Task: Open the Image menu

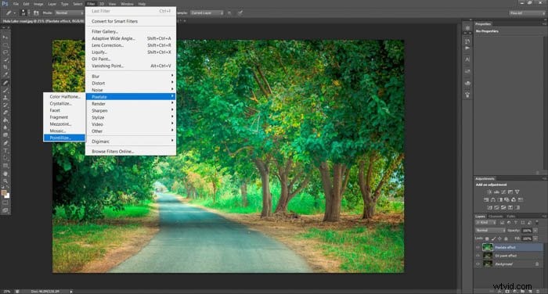Action: (x=38, y=4)
